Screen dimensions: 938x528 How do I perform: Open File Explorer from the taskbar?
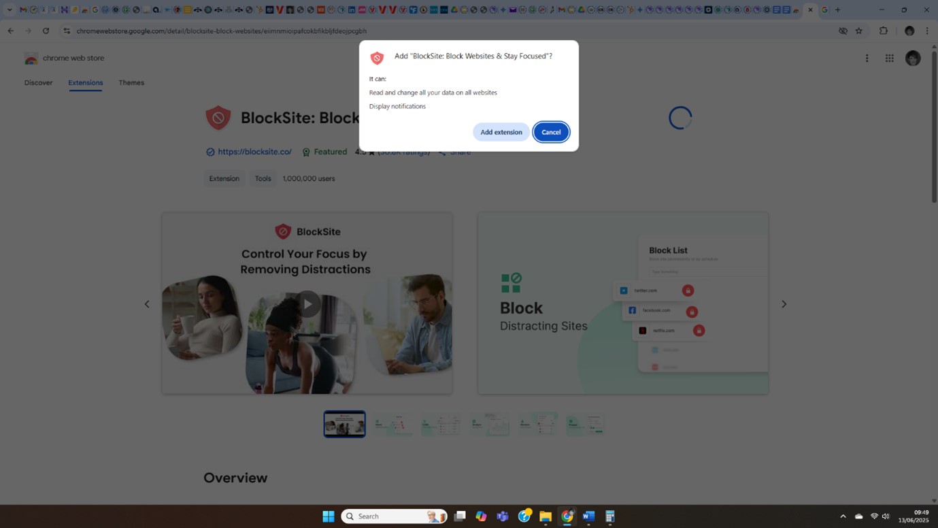pos(545,516)
